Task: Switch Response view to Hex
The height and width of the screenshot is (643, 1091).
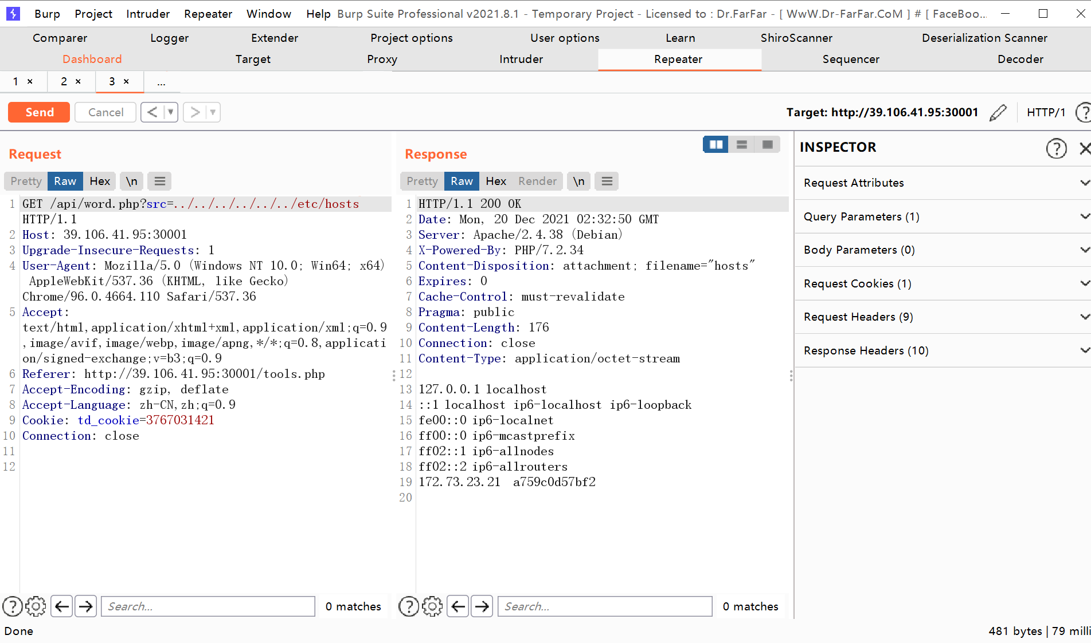Action: point(496,181)
